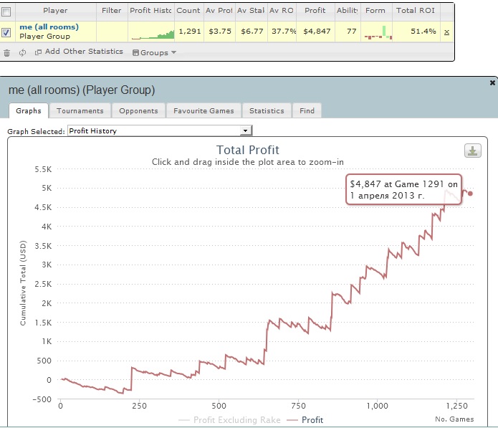The image size is (498, 428).
Task: Click the Profit History sparkline thumbnail
Action: pos(153,34)
